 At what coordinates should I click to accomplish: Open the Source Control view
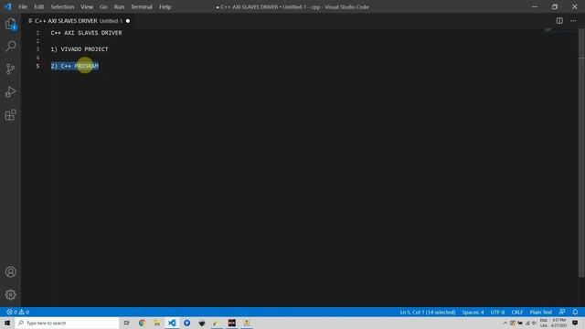(10, 69)
